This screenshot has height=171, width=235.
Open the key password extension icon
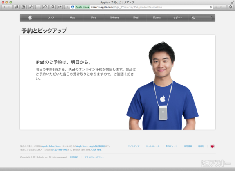(31, 7)
